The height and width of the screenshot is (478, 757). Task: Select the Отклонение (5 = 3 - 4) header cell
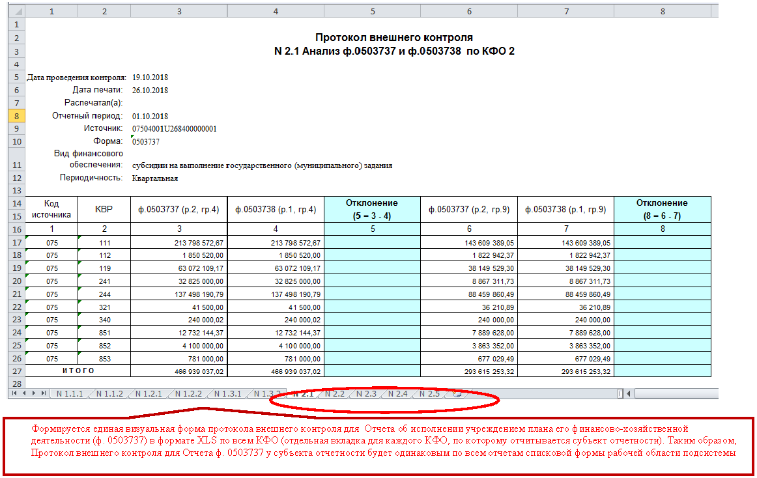[x=372, y=209]
